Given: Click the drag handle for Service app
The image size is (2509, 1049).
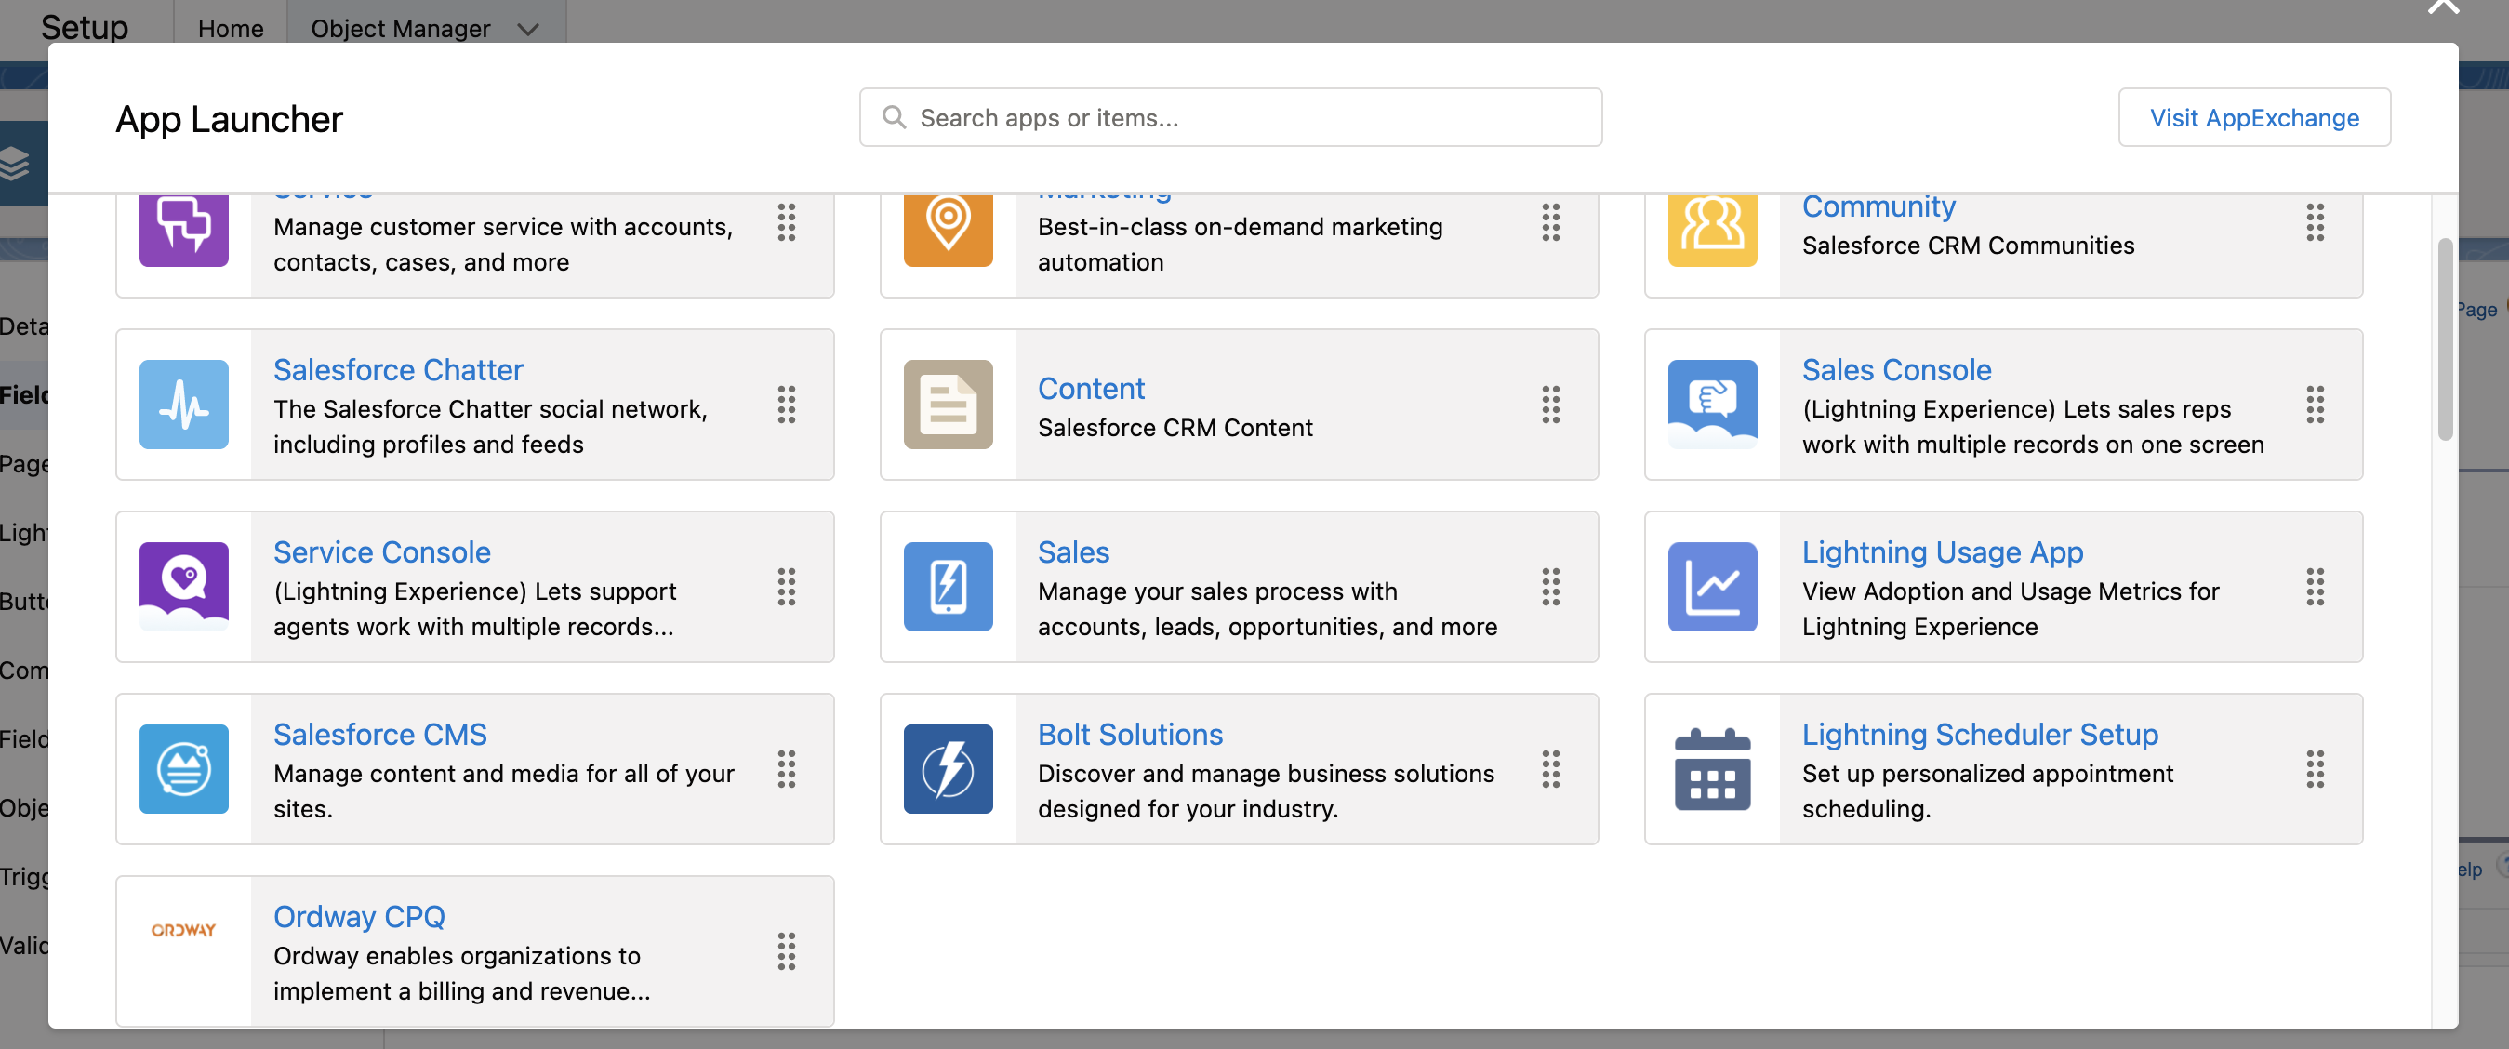Looking at the screenshot, I should click(x=786, y=223).
